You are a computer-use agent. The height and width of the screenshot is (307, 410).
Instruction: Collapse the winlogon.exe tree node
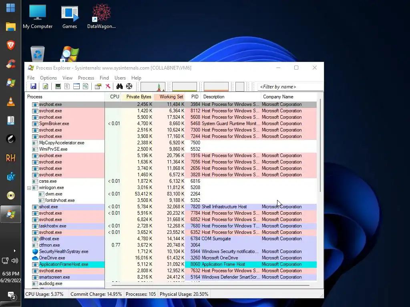coord(29,188)
